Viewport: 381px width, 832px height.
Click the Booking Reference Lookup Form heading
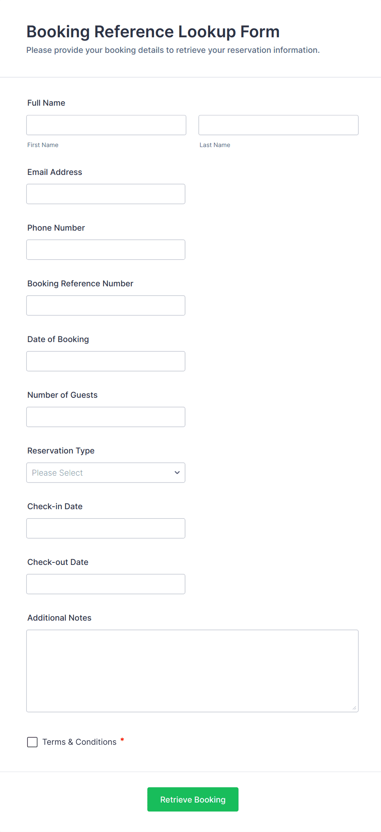coord(153,32)
